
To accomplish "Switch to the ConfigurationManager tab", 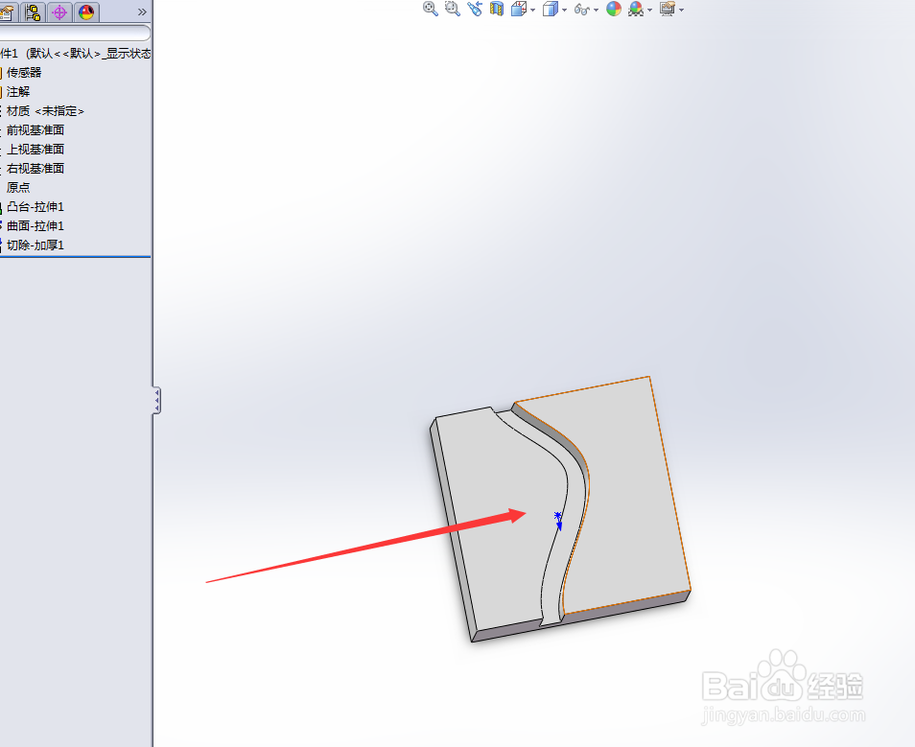I will (x=34, y=12).
